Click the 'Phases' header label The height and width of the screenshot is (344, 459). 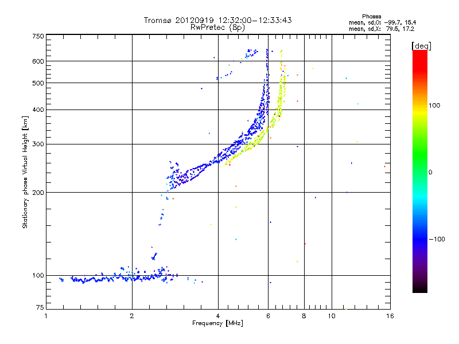371,17
